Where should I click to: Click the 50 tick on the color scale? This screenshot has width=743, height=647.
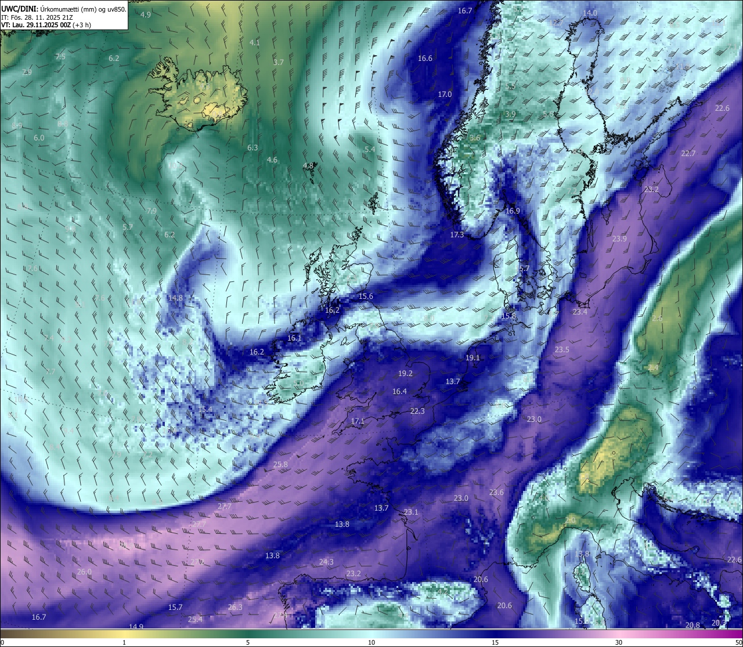738,642
